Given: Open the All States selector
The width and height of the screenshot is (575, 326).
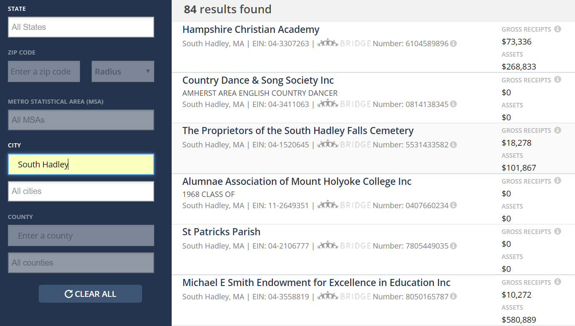Looking at the screenshot, I should click(x=81, y=27).
